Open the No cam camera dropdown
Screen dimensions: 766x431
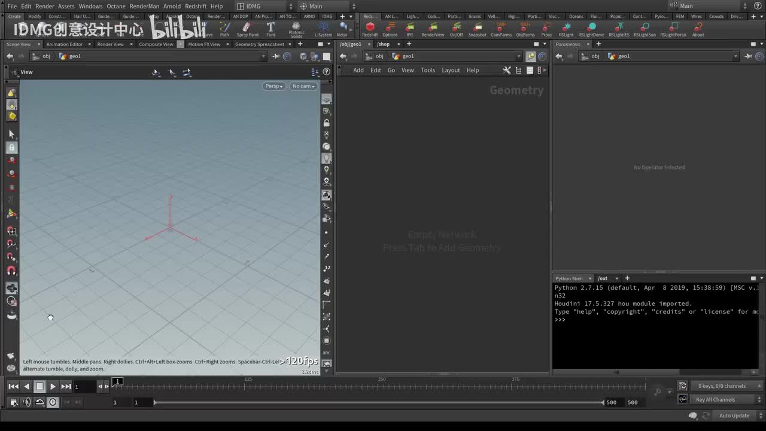pyautogui.click(x=303, y=86)
